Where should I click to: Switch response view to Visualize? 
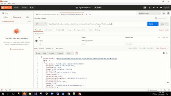click(60, 53)
